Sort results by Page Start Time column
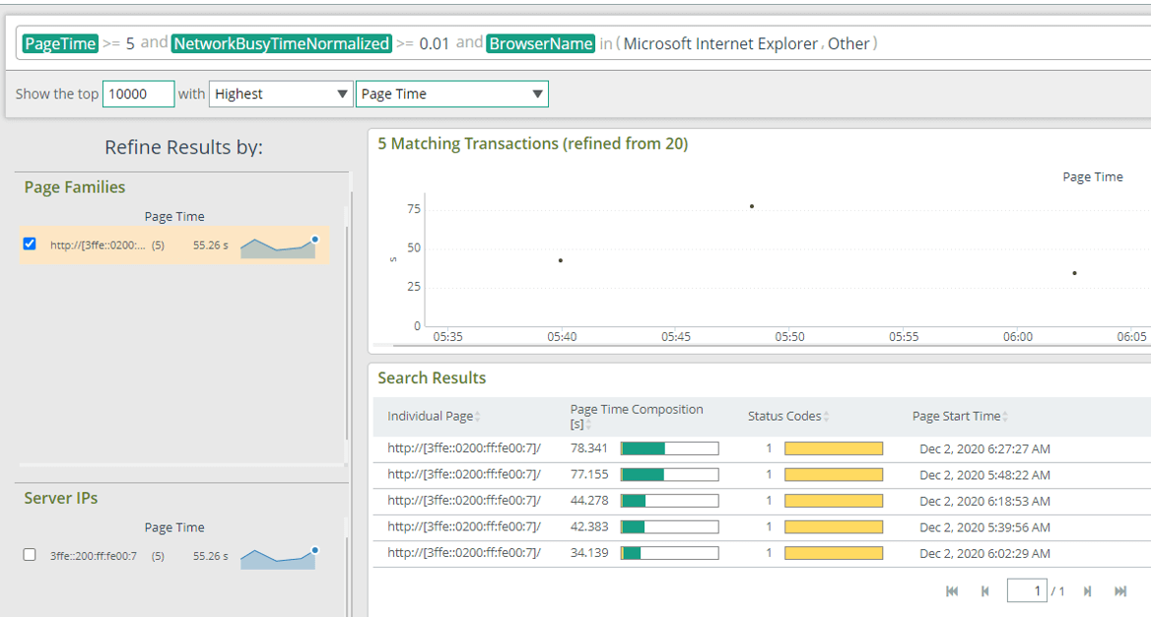This screenshot has width=1151, height=617. click(x=1007, y=415)
